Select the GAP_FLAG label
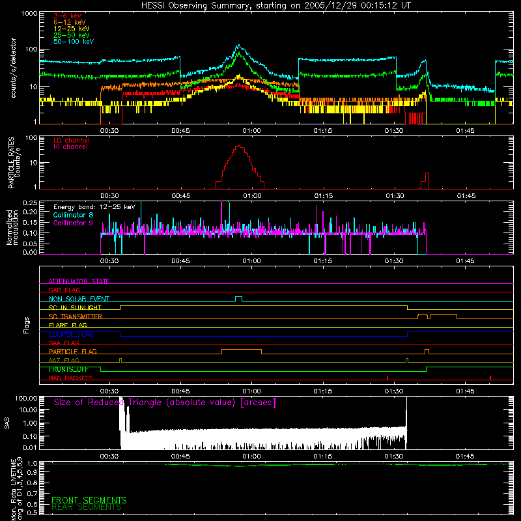 (x=64, y=290)
